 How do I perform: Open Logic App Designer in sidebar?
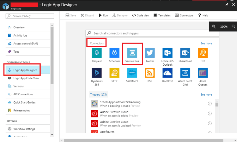[x=25, y=70]
